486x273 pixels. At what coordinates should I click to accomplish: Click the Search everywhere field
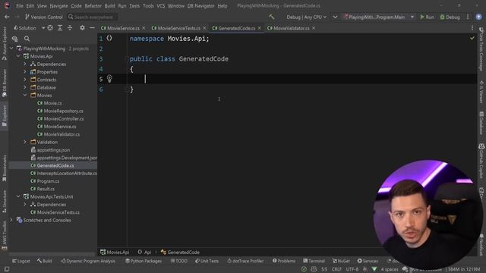click(93, 17)
